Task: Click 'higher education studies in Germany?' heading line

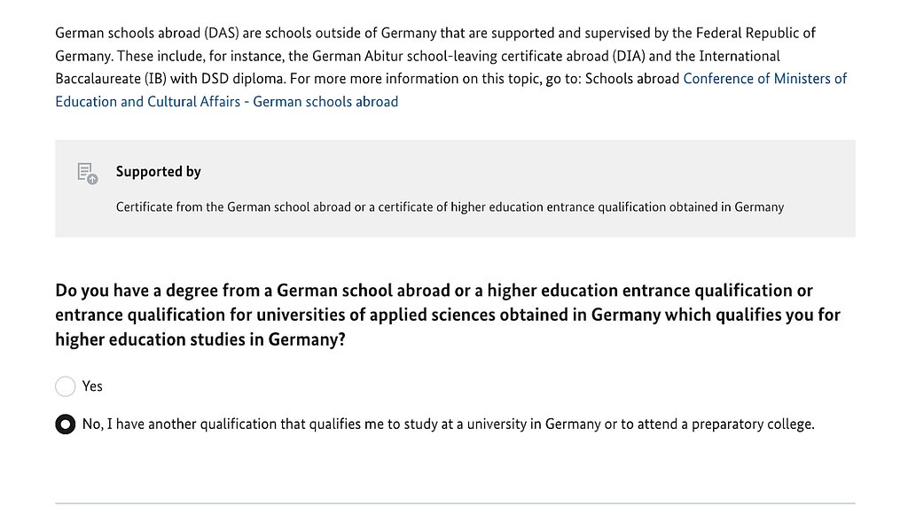Action: click(x=200, y=339)
